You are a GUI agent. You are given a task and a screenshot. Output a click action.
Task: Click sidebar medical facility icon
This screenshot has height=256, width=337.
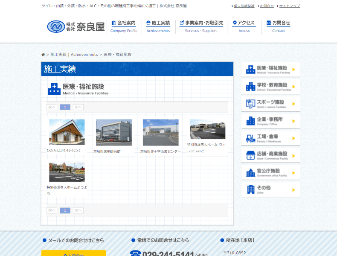point(250,70)
